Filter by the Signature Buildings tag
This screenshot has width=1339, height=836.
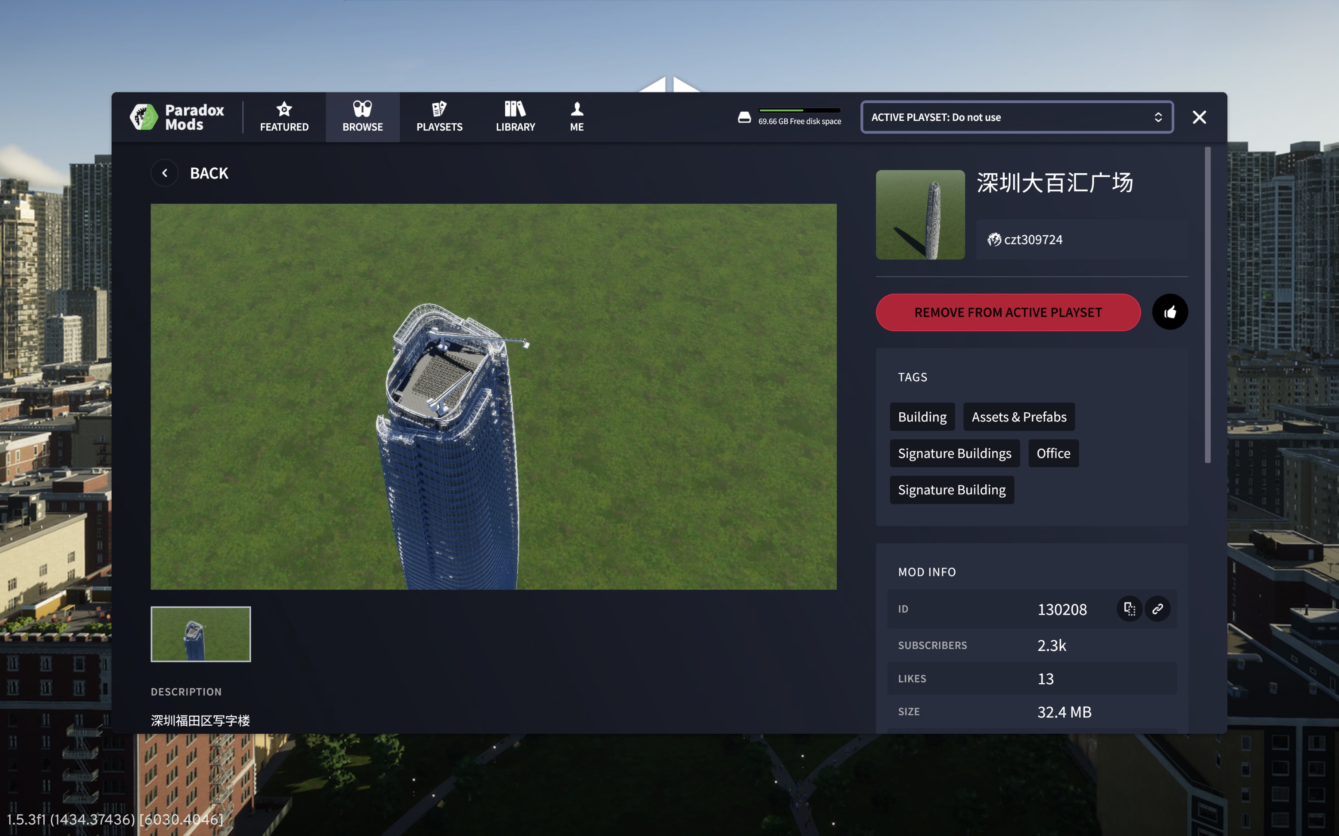(954, 453)
